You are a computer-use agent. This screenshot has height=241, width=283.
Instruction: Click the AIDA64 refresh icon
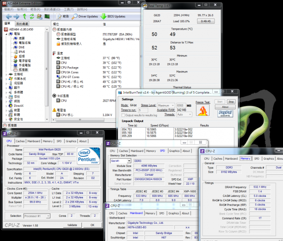[32, 16]
